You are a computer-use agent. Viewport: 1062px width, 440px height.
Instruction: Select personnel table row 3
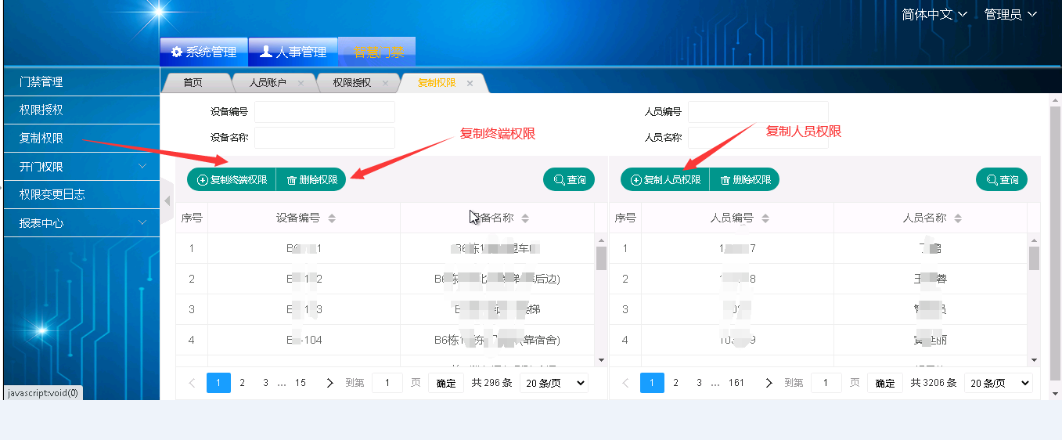coord(819,309)
